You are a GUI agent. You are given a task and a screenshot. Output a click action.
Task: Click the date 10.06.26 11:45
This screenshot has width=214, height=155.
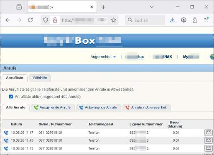click(x=22, y=140)
